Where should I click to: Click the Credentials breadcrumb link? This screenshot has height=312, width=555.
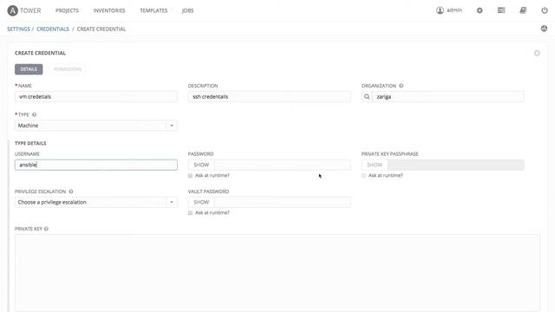pyautogui.click(x=53, y=29)
